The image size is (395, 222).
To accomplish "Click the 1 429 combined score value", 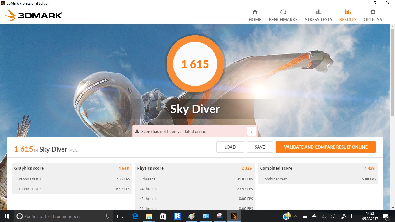I will tap(370, 168).
